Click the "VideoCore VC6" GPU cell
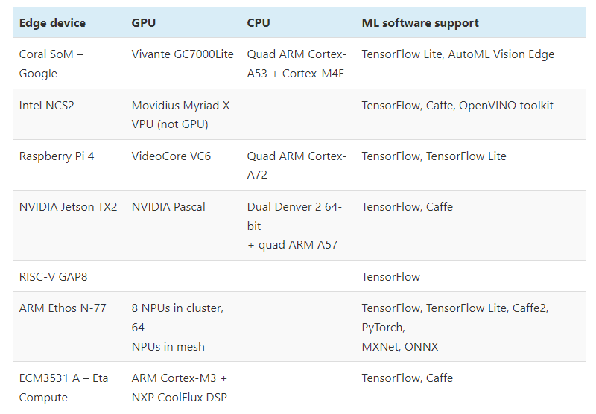This screenshot has width=596, height=414. (x=171, y=156)
